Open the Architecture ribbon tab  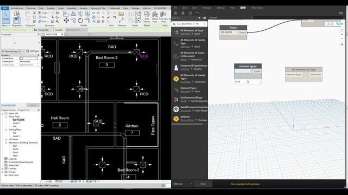pyautogui.click(x=17, y=8)
